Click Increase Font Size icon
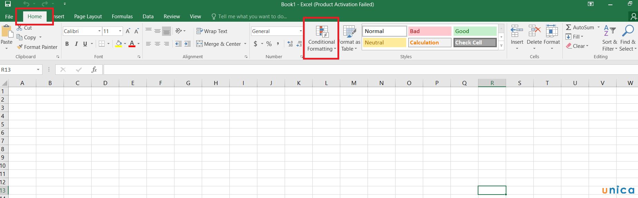638x198 pixels. point(128,31)
